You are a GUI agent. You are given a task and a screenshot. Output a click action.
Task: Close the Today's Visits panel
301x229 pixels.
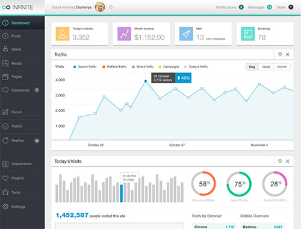pyautogui.click(x=288, y=161)
